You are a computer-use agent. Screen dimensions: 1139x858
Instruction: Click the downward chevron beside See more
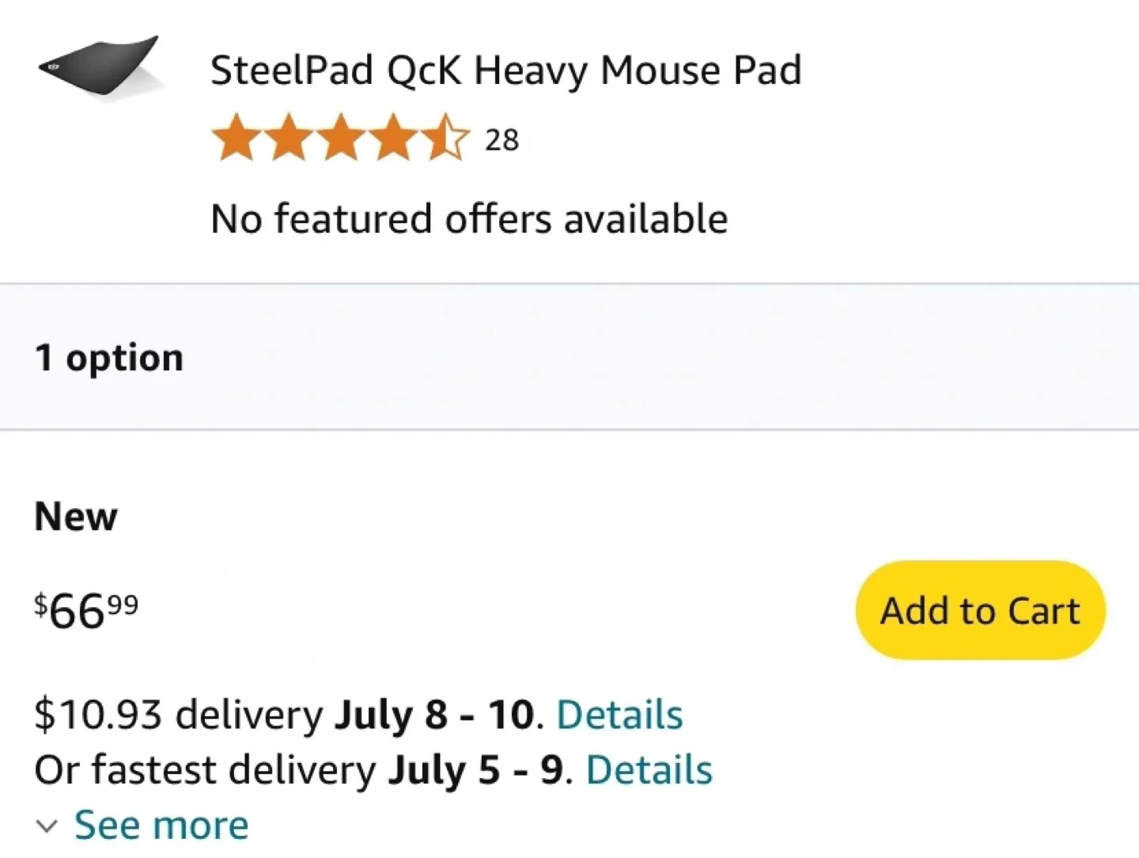click(x=47, y=826)
